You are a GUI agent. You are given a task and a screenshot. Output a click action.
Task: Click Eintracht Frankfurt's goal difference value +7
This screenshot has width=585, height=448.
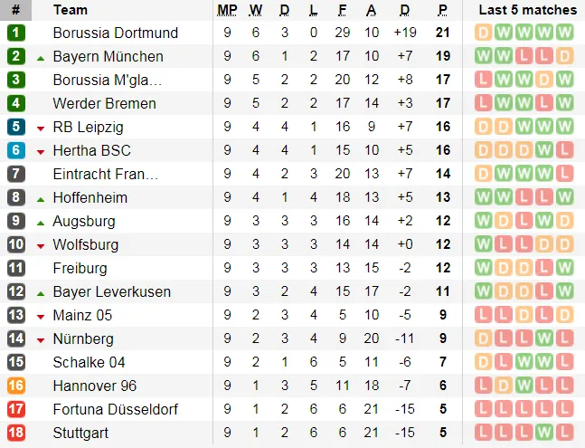coord(404,174)
